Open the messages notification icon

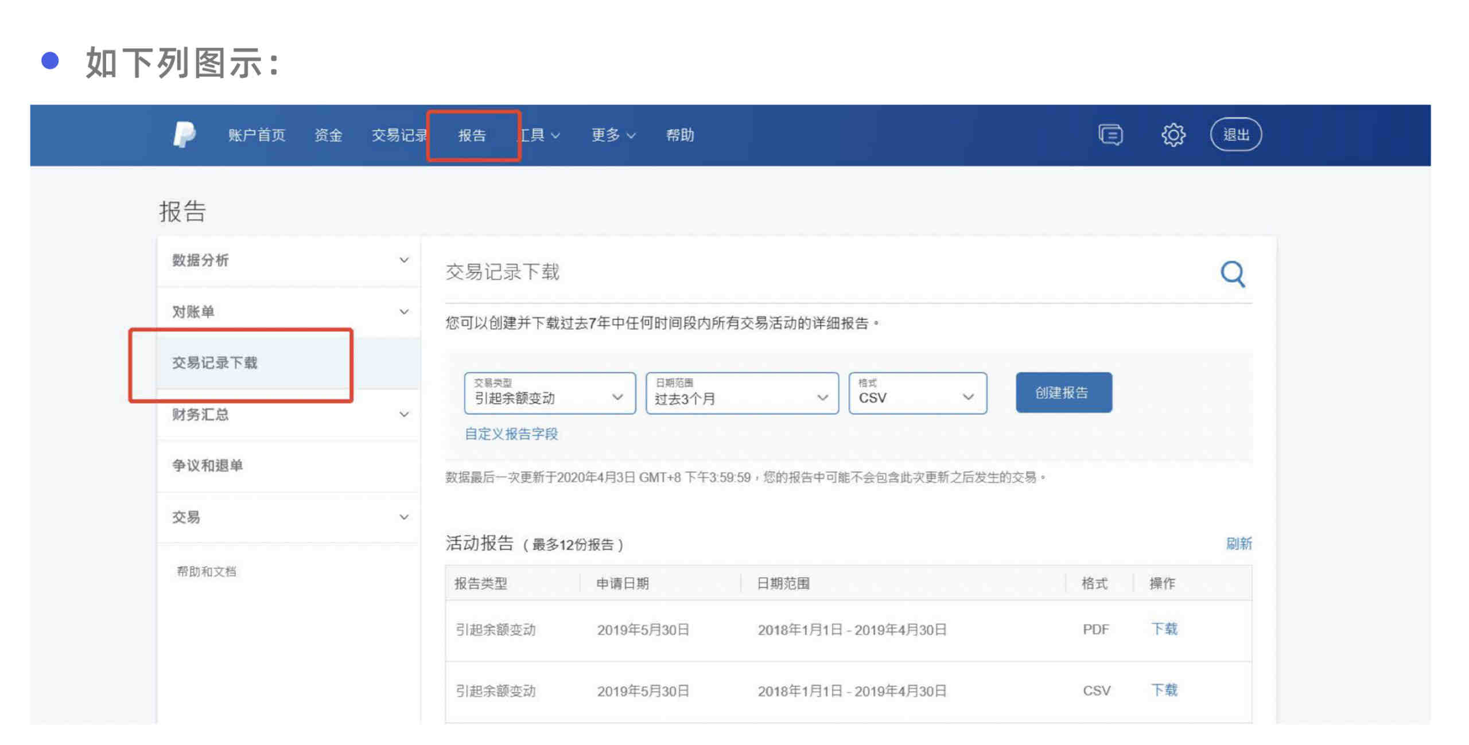coord(1110,135)
